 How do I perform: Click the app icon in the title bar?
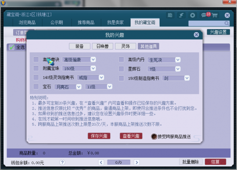pos(3,3)
